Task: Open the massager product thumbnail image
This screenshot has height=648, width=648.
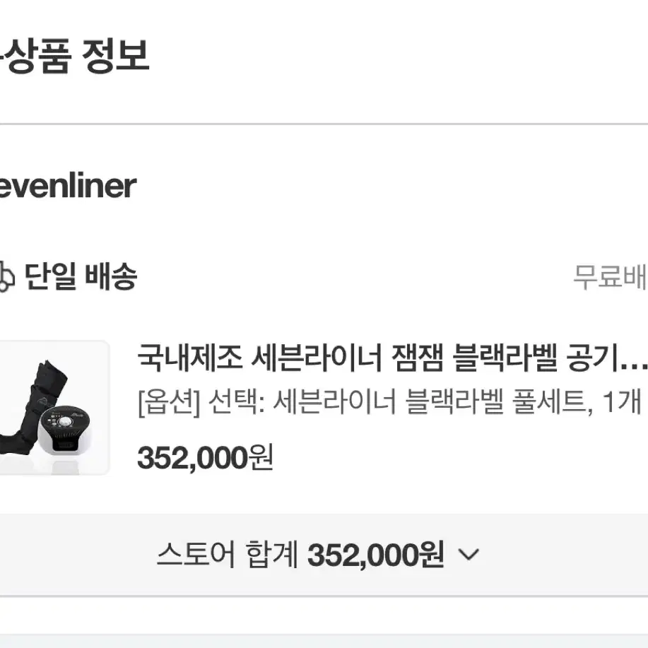Action: pyautogui.click(x=54, y=408)
